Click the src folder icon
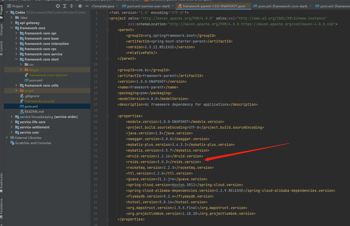This screenshot has width=350, height=226. pos(26,64)
